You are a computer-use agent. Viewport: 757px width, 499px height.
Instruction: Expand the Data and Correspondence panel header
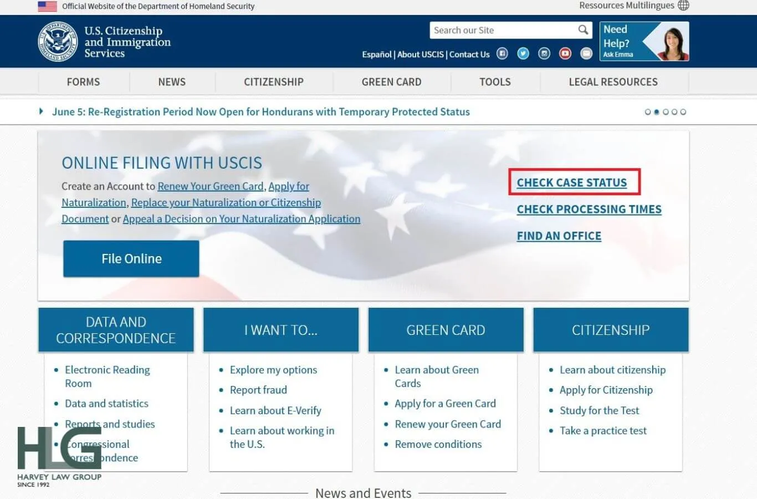coord(116,330)
